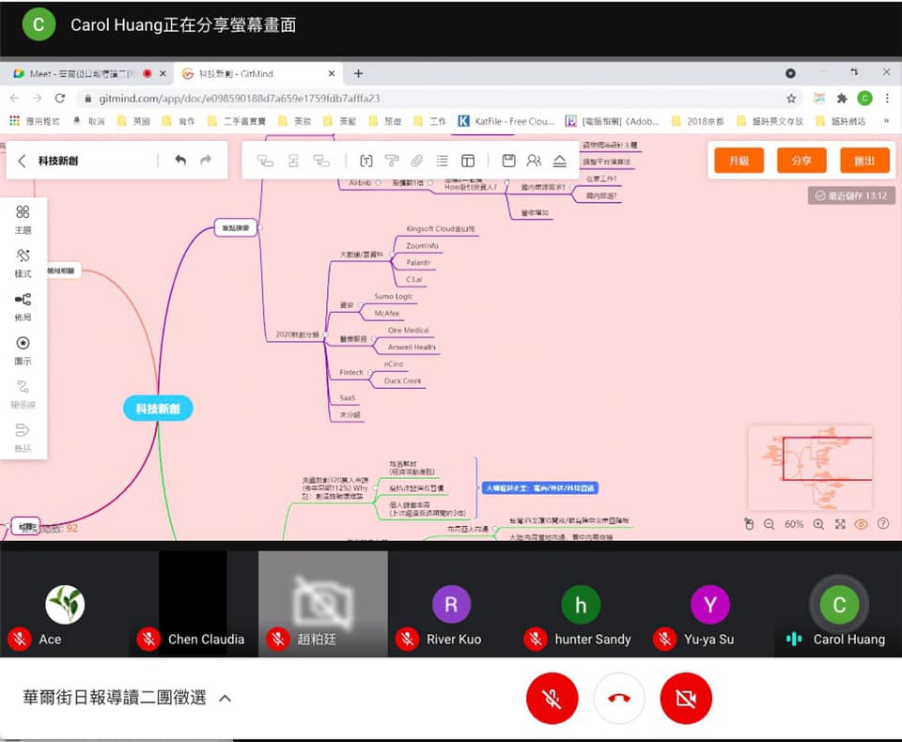Switch to the 科技新創 - GitMind tab
This screenshot has height=742, width=902.
click(x=257, y=73)
